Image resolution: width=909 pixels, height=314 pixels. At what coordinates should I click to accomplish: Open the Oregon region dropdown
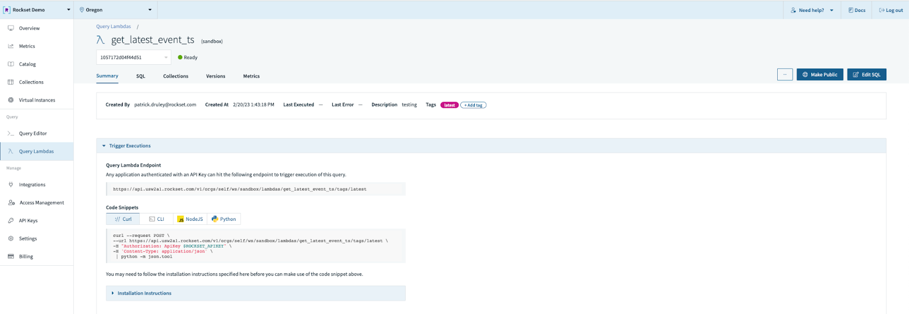click(116, 10)
